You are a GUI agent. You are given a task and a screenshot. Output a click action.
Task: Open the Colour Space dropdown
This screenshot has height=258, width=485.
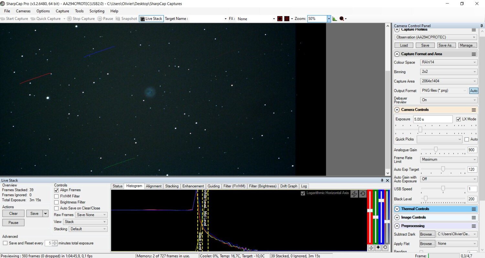[x=449, y=62]
